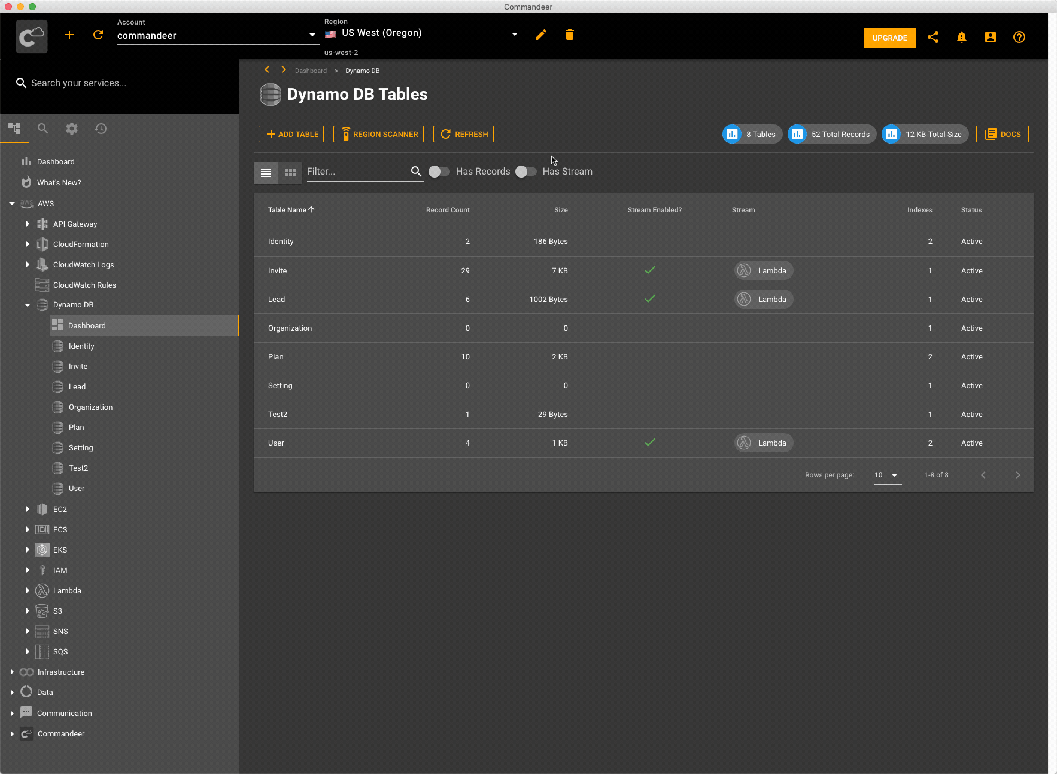
Task: Click the 8 Tables stat chip
Action: click(x=752, y=134)
